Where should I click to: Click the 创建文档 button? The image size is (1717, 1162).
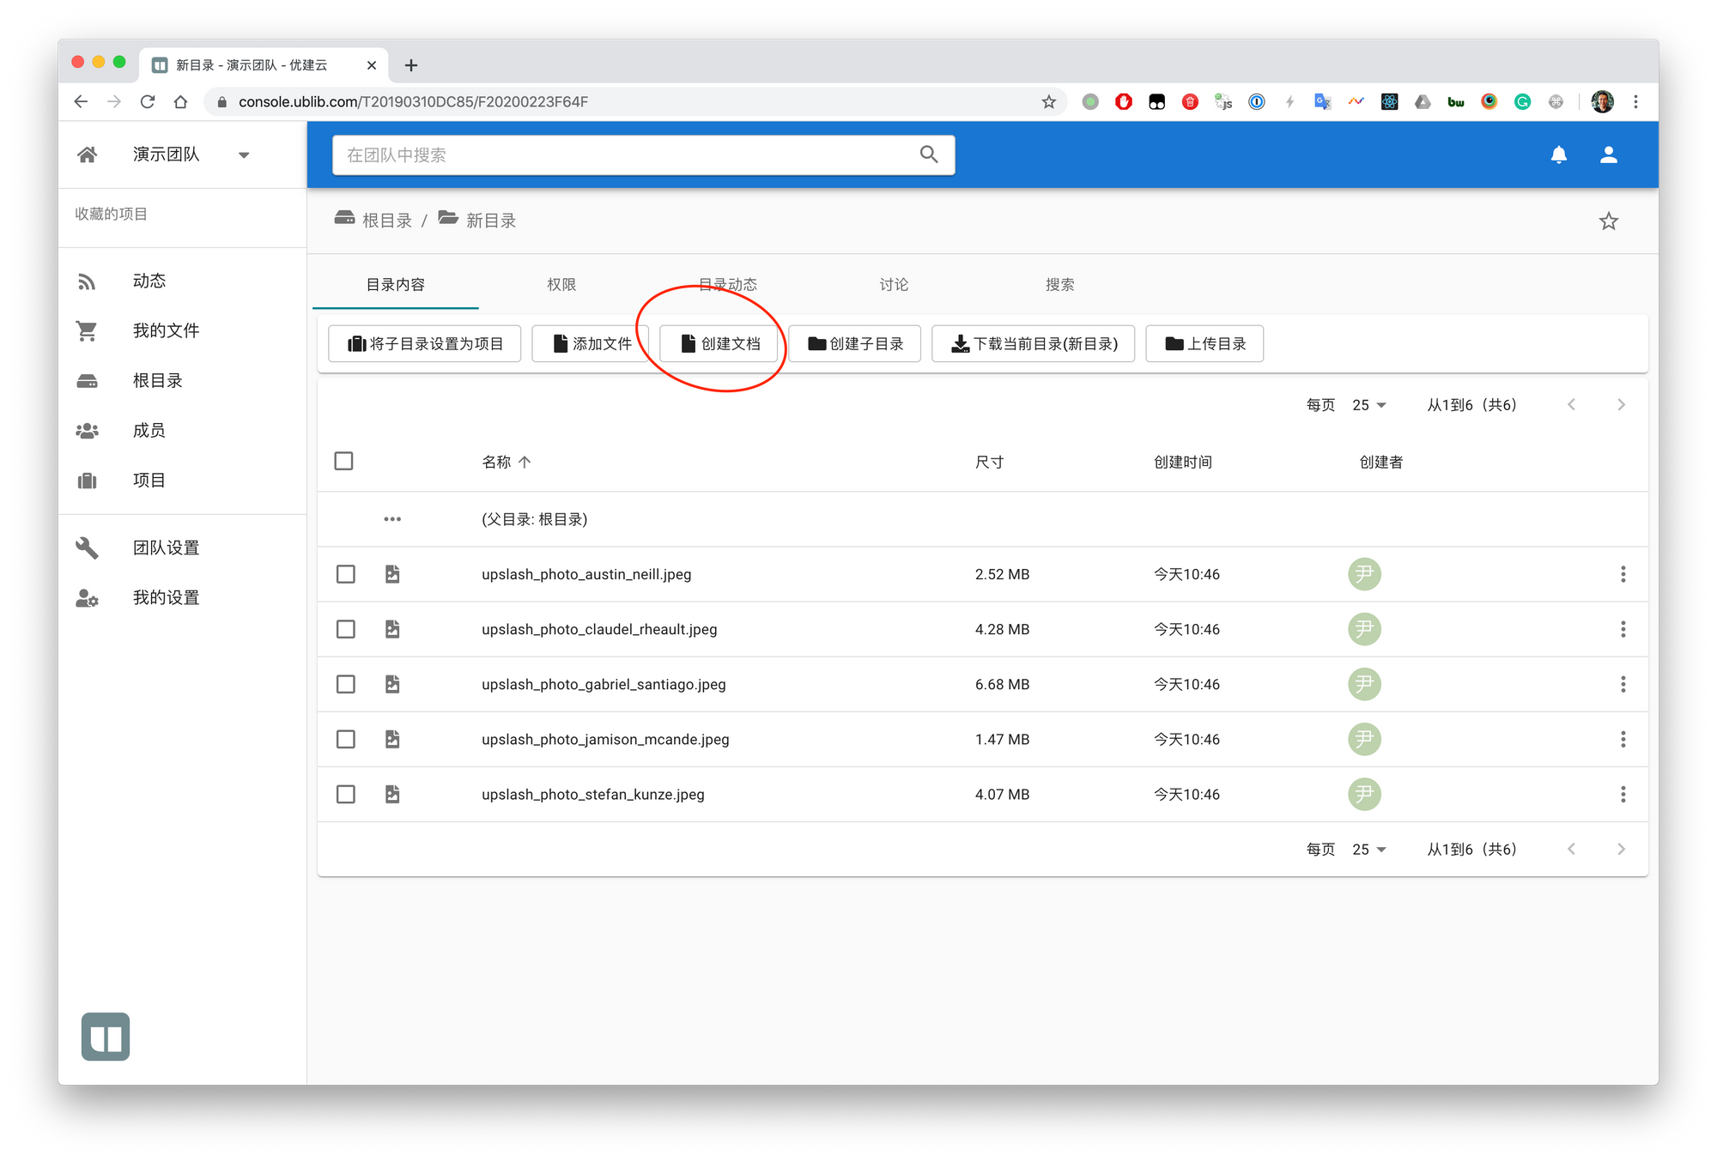[719, 344]
